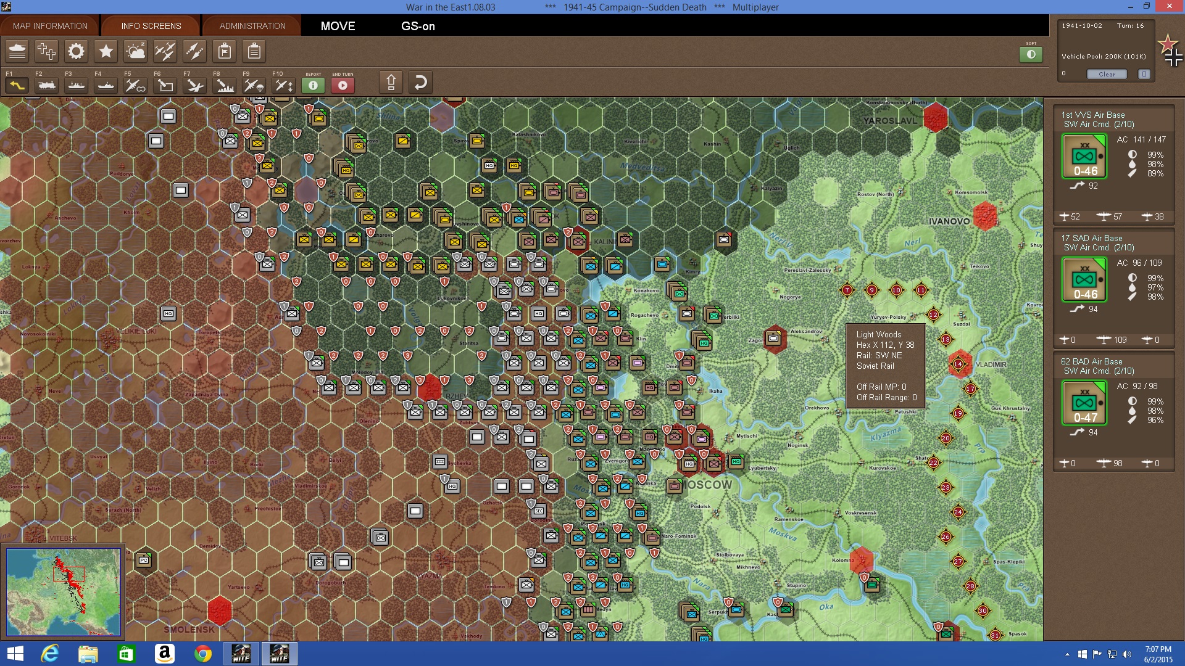Toggle the green SOFT switch
1185x666 pixels.
click(x=1031, y=54)
